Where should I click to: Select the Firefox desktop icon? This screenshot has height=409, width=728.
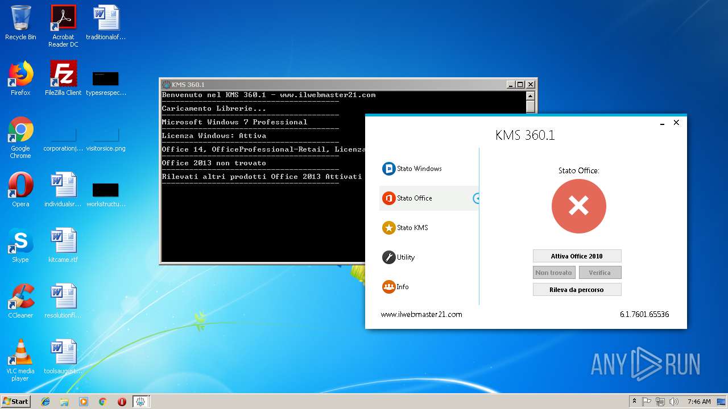[20, 78]
